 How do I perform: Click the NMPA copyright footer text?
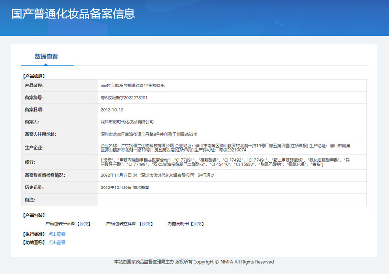click(194, 262)
